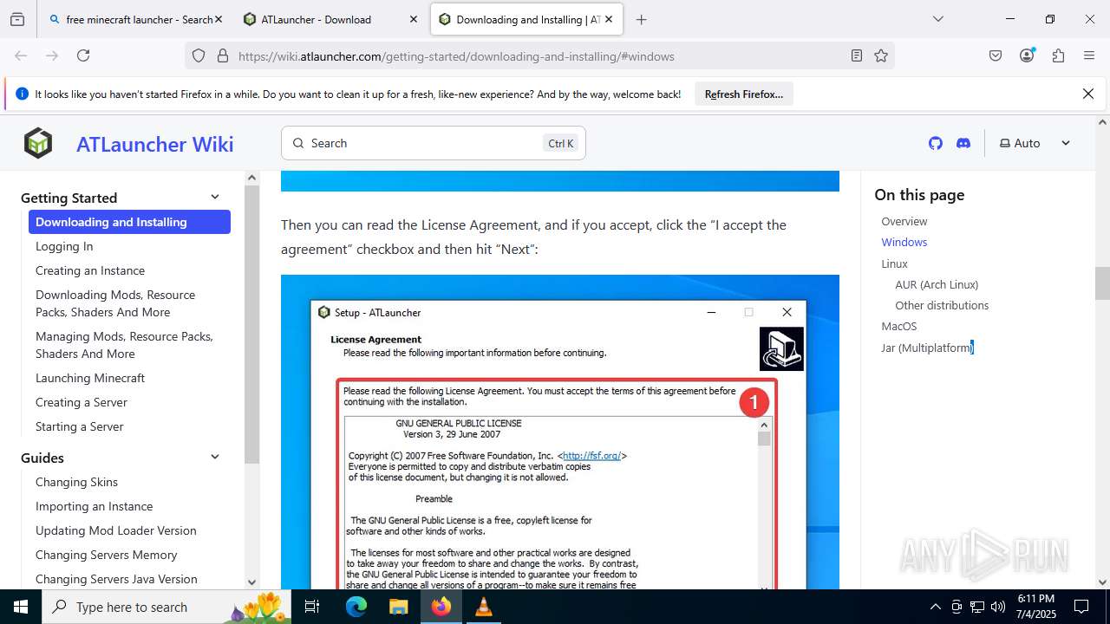Dismiss the Firefox refresh notification bar
This screenshot has height=624, width=1110.
1088,94
